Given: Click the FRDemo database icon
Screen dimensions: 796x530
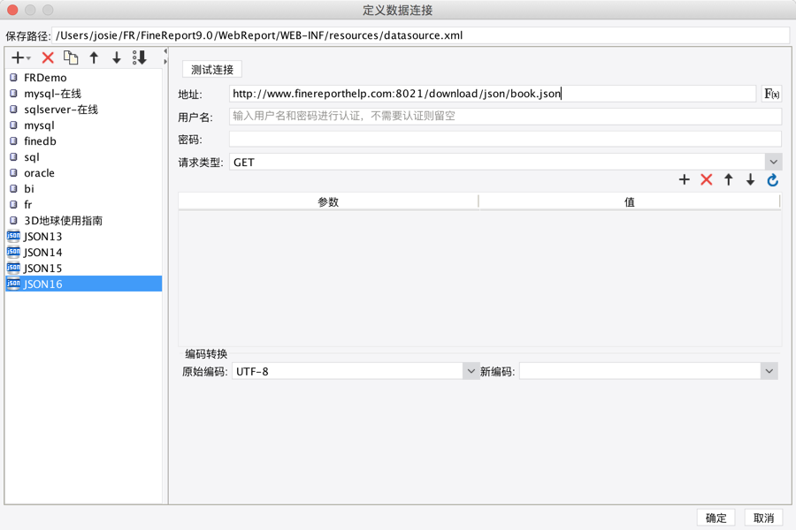Looking at the screenshot, I should (x=13, y=78).
